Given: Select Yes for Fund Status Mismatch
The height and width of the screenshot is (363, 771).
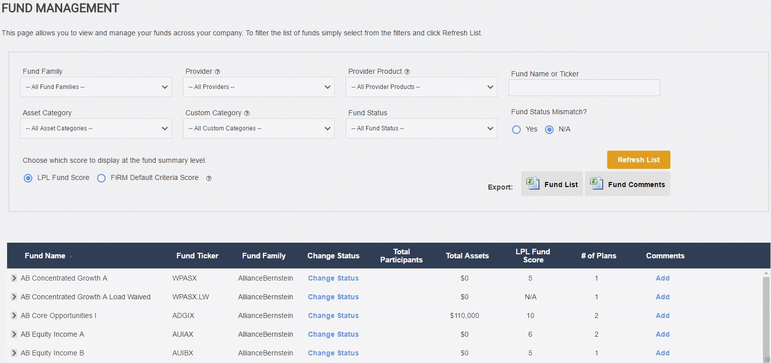Looking at the screenshot, I should [516, 129].
